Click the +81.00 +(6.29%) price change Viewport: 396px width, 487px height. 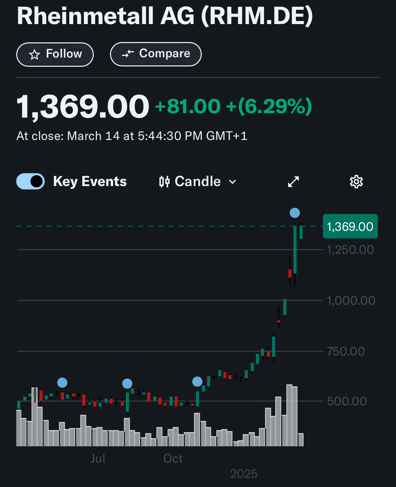[x=233, y=106]
